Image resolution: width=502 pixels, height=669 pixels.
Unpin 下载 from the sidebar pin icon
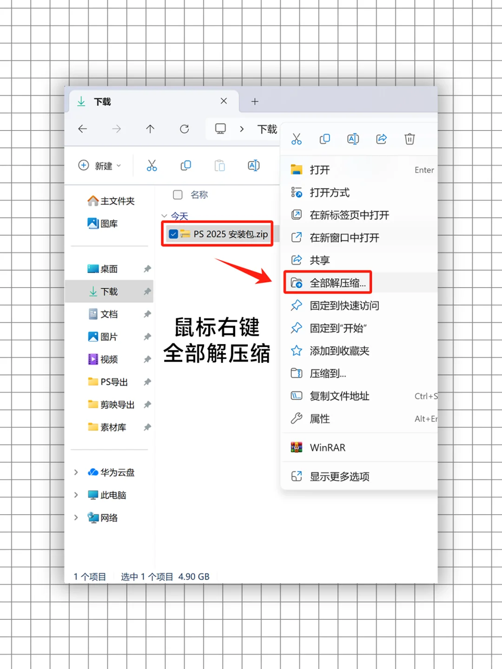click(147, 291)
